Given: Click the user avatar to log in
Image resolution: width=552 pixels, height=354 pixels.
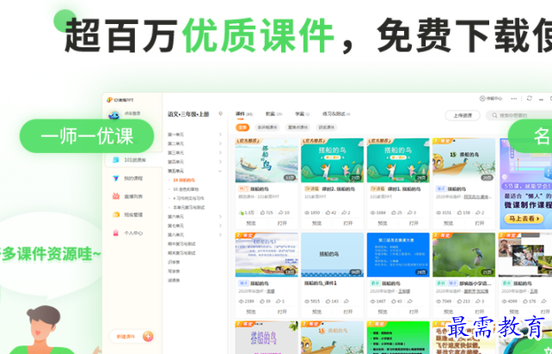Looking at the screenshot, I should click(113, 114).
